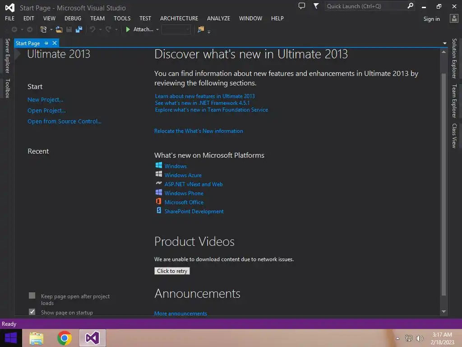
Task: Click the volume speaker tray icon
Action: tap(420, 338)
